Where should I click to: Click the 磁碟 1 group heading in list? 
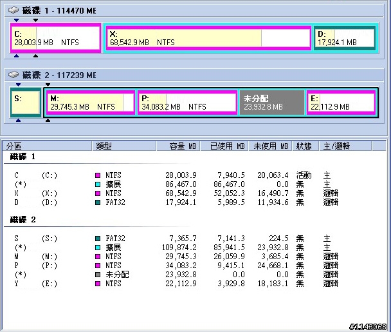point(23,157)
